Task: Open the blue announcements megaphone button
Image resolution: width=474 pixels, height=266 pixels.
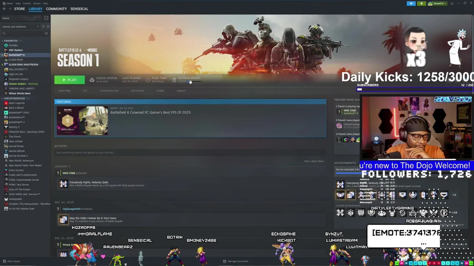Action: coord(411,3)
